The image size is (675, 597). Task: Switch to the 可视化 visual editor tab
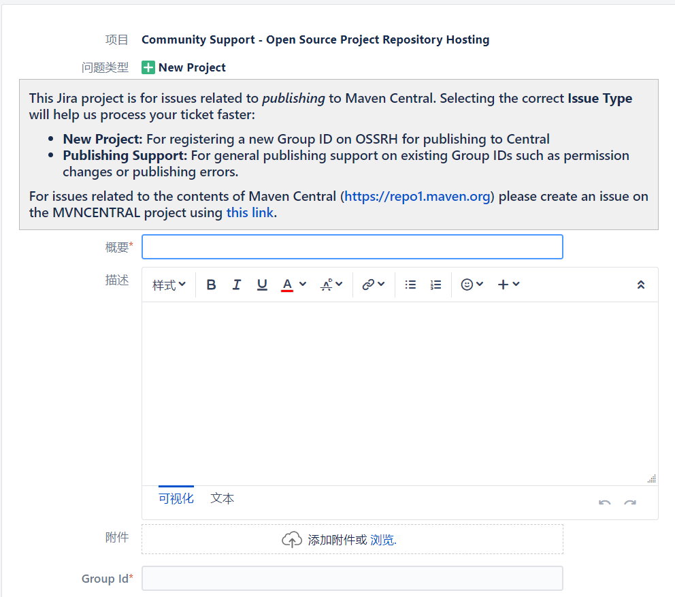(x=176, y=498)
